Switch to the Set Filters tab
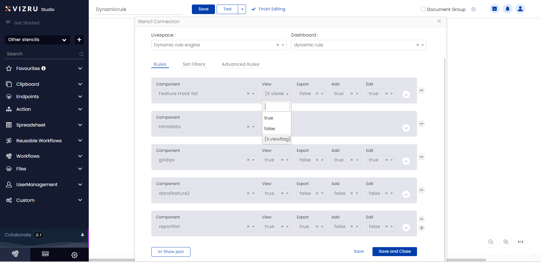Screen dimensions: 541x262 tap(194, 64)
